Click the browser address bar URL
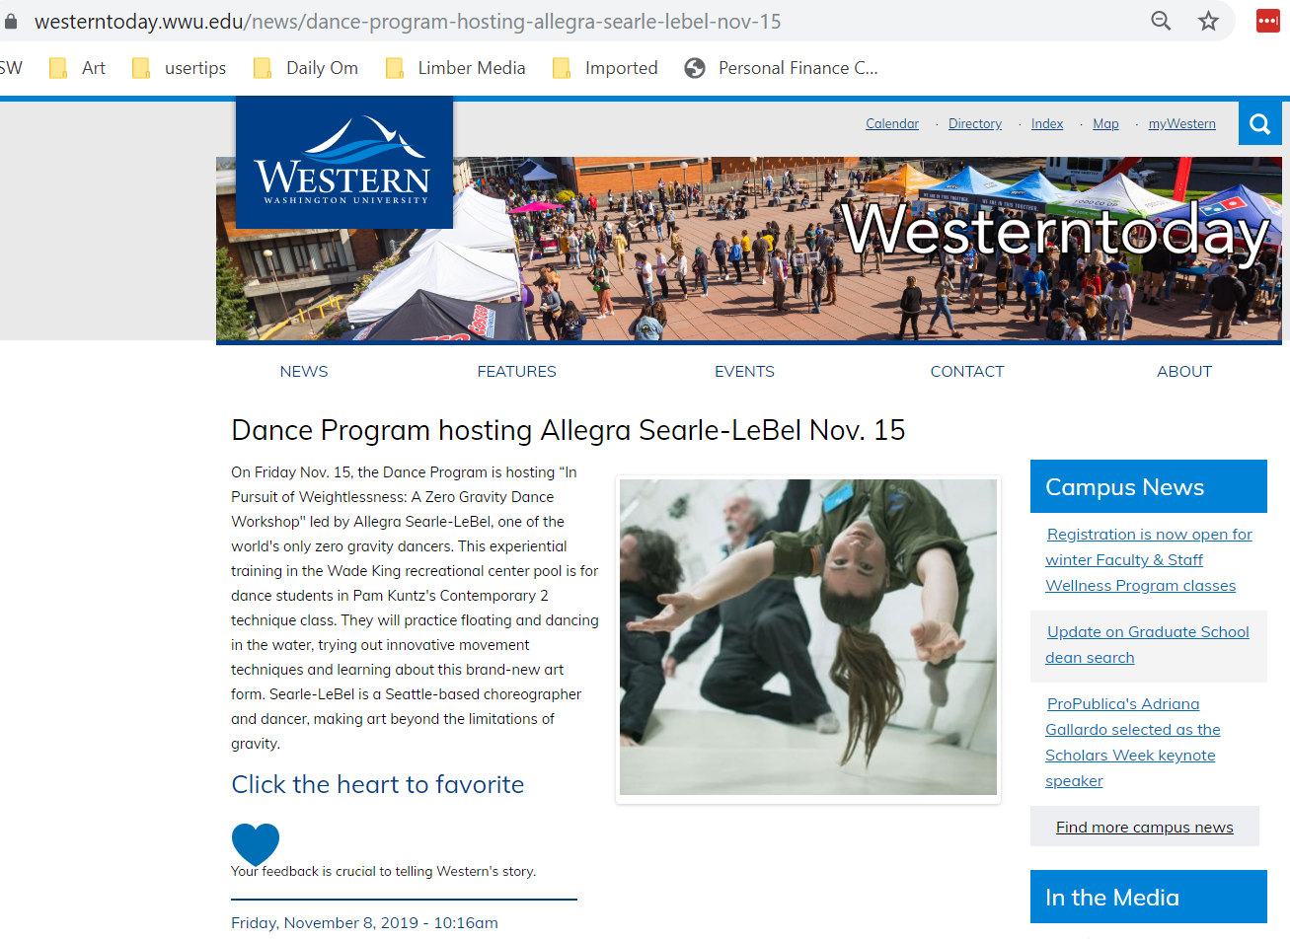The width and height of the screenshot is (1290, 939). [408, 21]
